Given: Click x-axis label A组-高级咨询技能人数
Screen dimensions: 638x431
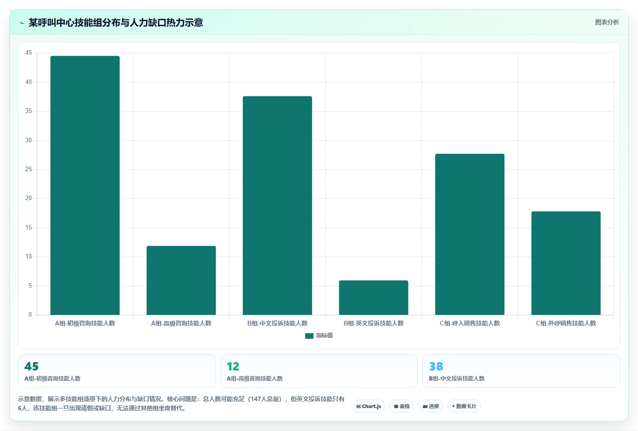Looking at the screenshot, I should pyautogui.click(x=181, y=323).
